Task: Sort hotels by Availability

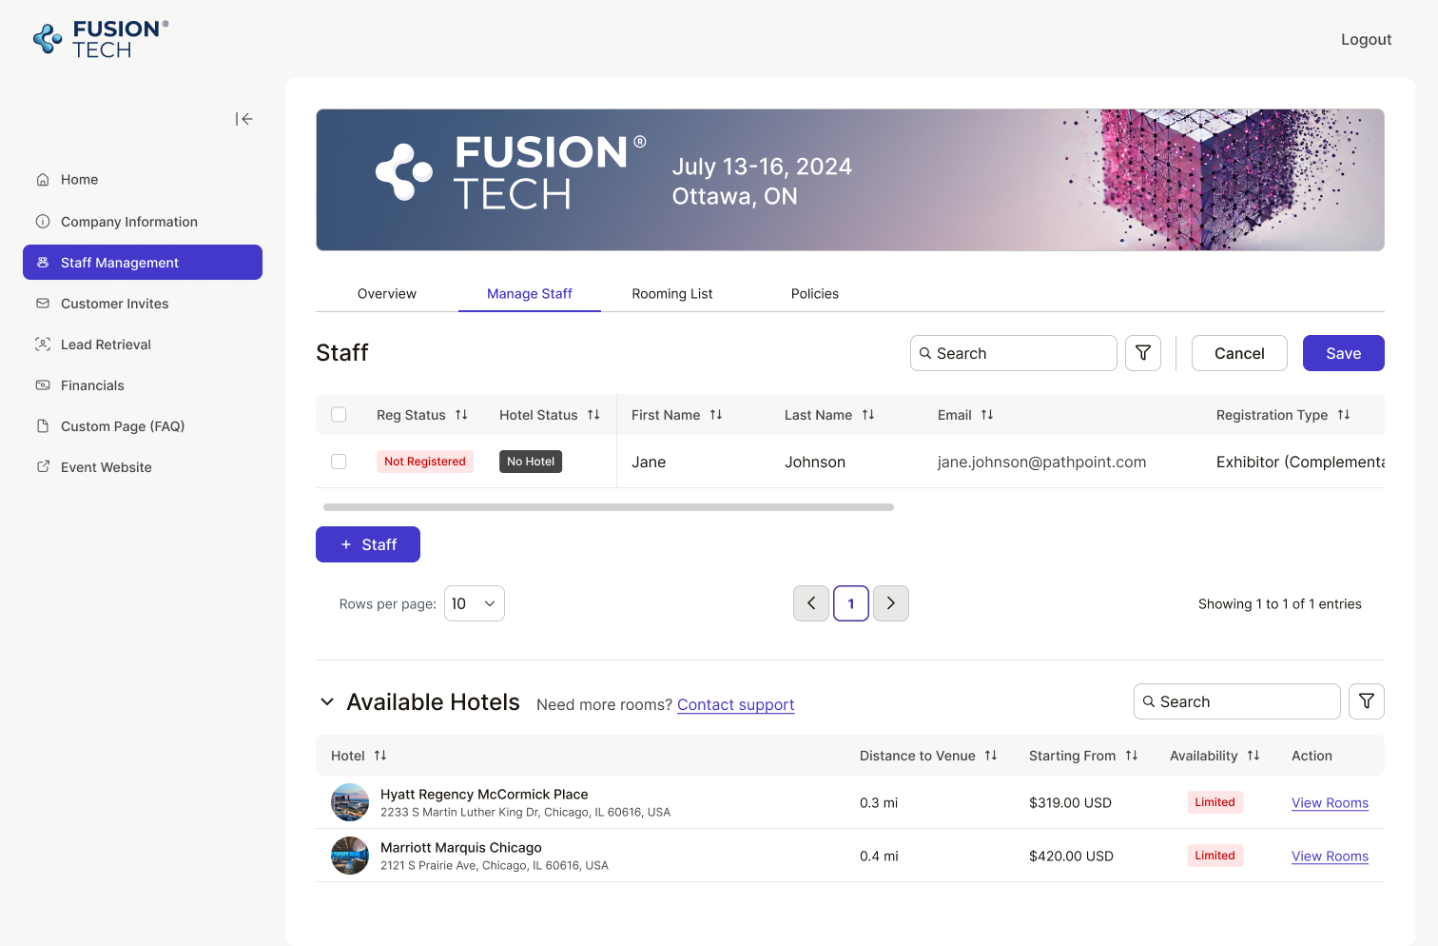Action: click(1253, 756)
